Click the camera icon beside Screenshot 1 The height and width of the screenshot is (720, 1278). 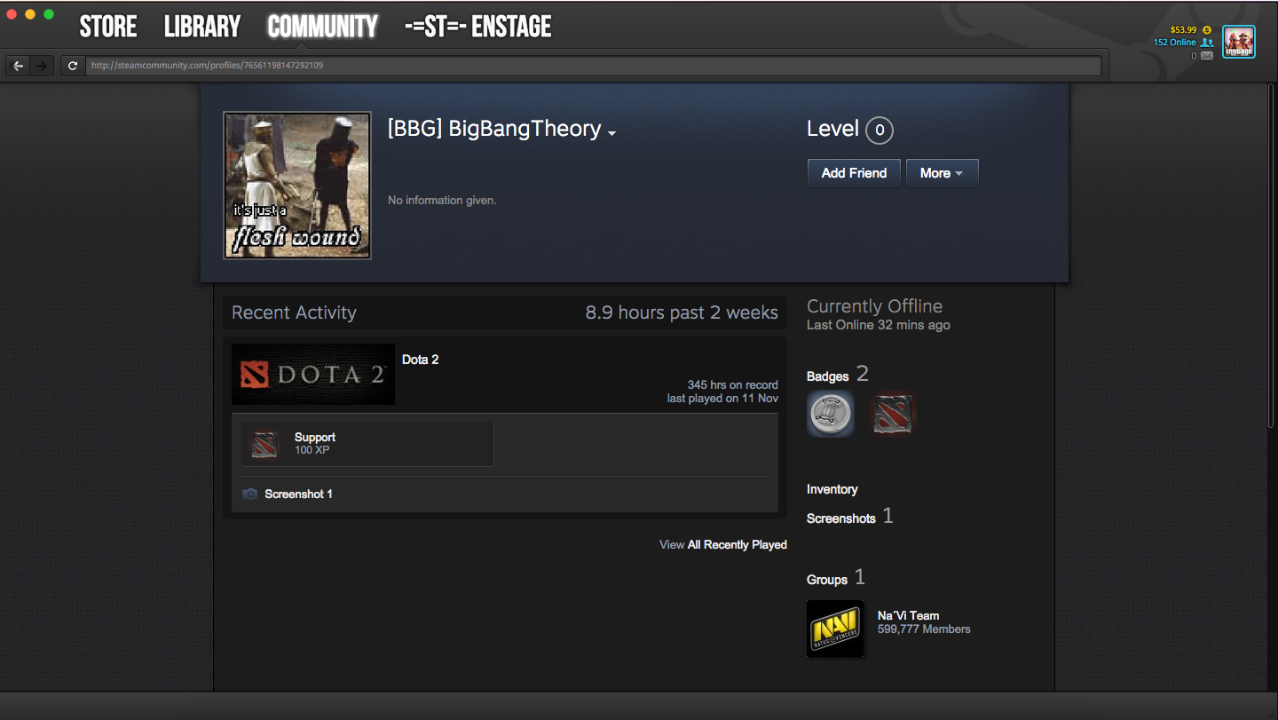250,495
